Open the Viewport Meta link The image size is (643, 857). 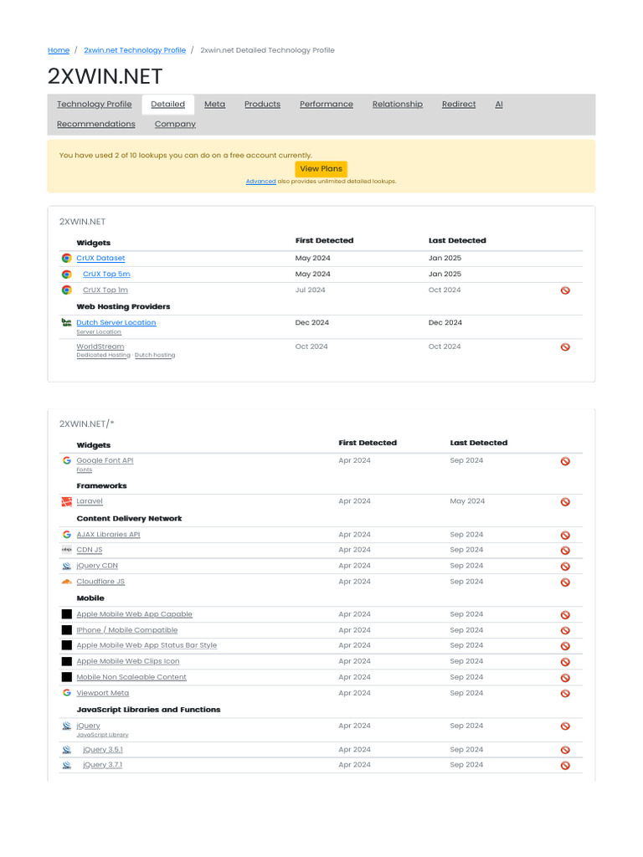[103, 693]
